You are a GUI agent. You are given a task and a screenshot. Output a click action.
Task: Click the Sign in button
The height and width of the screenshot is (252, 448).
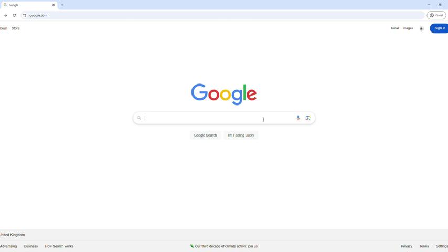(439, 28)
